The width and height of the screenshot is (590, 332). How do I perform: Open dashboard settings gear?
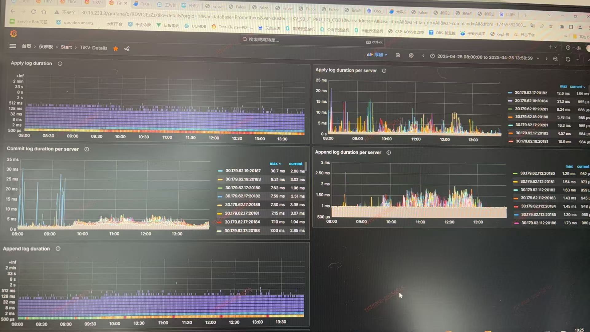[411, 55]
